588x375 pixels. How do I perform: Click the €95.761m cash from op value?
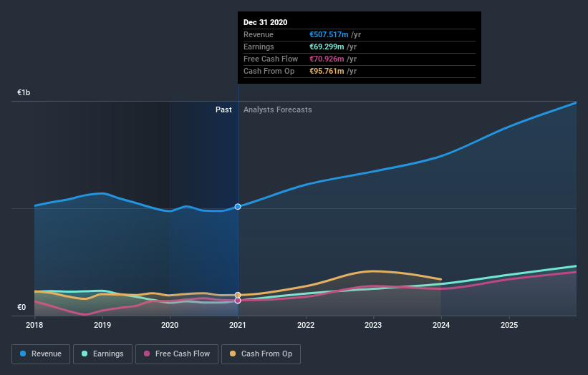click(x=327, y=71)
